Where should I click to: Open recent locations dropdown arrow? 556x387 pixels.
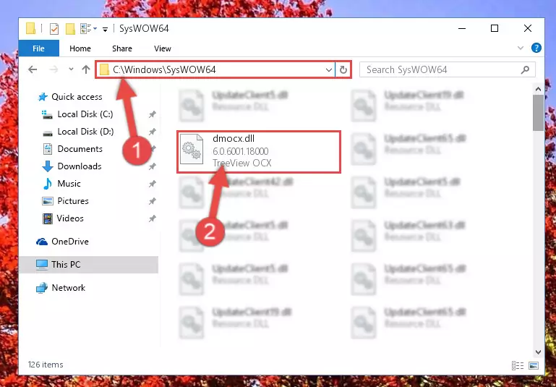[72, 69]
